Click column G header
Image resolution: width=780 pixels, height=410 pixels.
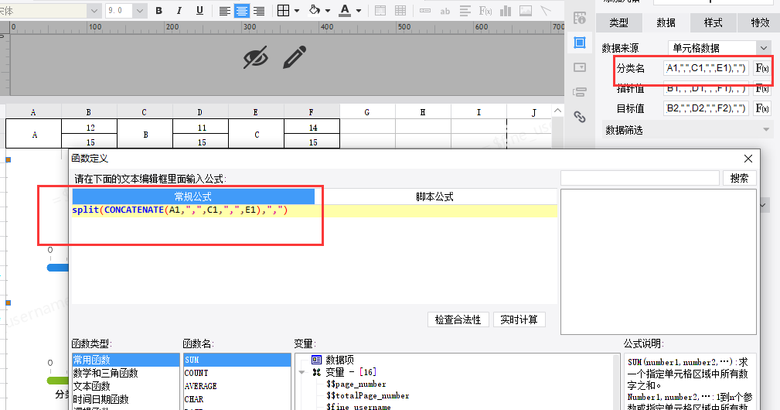[x=367, y=112]
